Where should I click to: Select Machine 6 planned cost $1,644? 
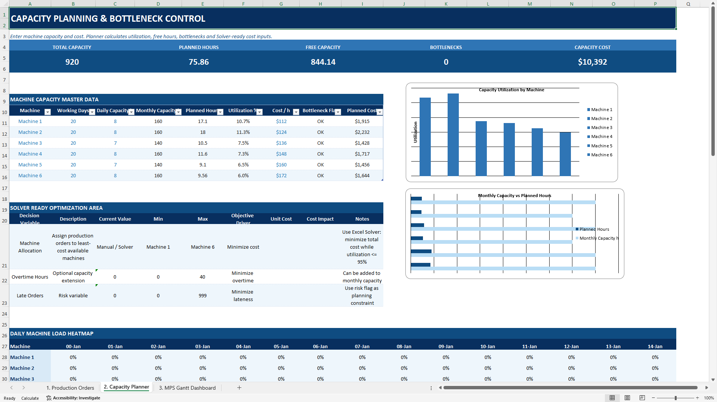point(362,175)
